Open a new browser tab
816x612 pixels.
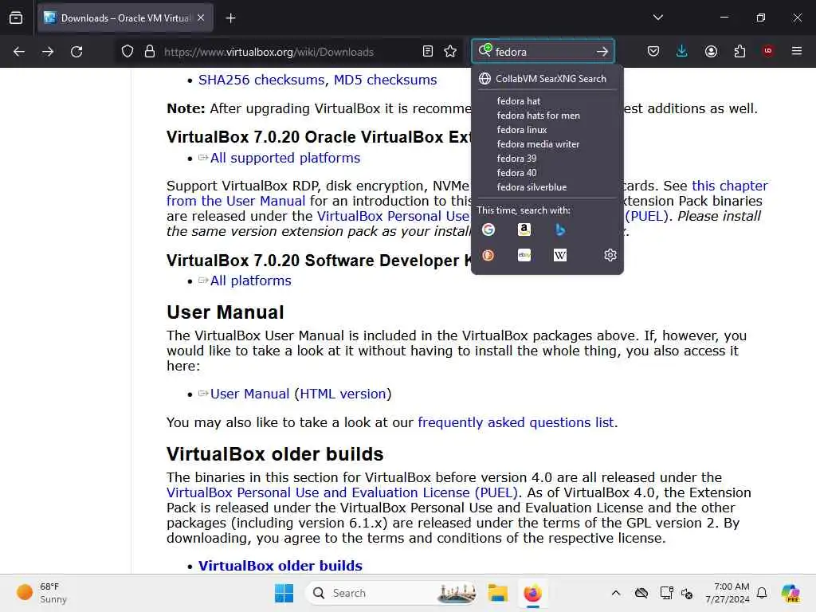(230, 18)
